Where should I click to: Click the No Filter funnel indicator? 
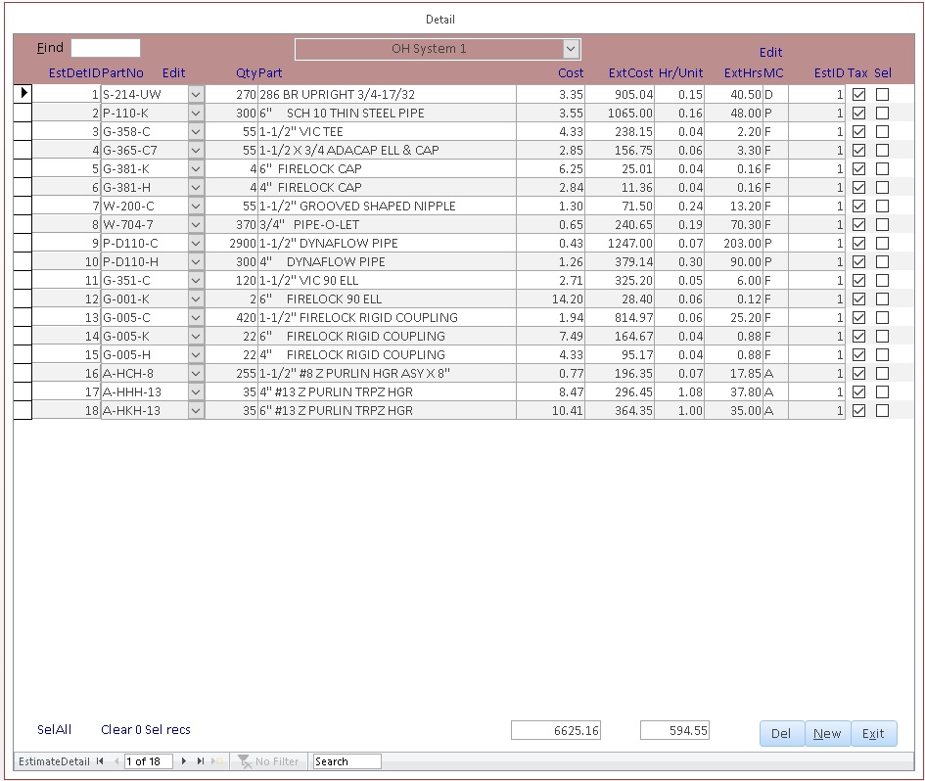pos(269,761)
